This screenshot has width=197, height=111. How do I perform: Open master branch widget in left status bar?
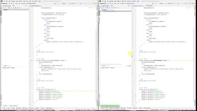click(x=94, y=110)
